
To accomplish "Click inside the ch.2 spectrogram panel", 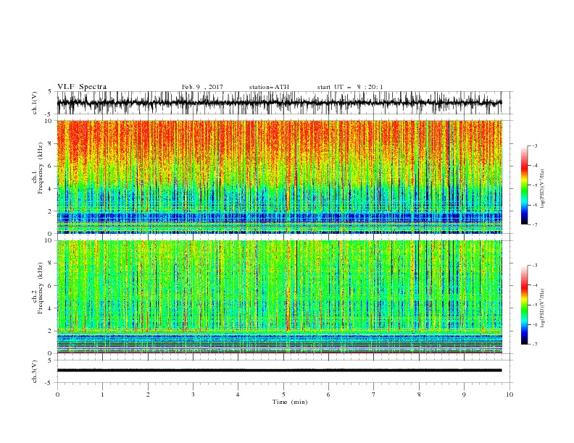I will [279, 297].
